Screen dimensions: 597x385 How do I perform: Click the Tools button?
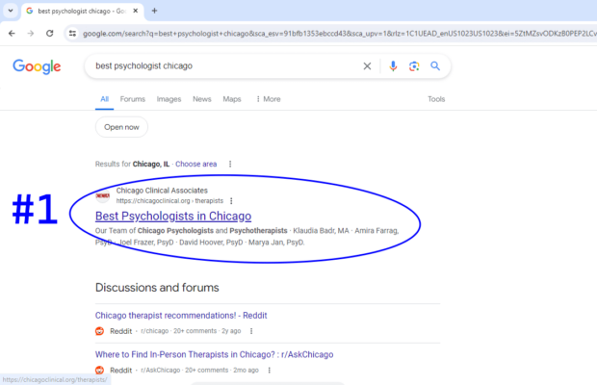point(436,99)
